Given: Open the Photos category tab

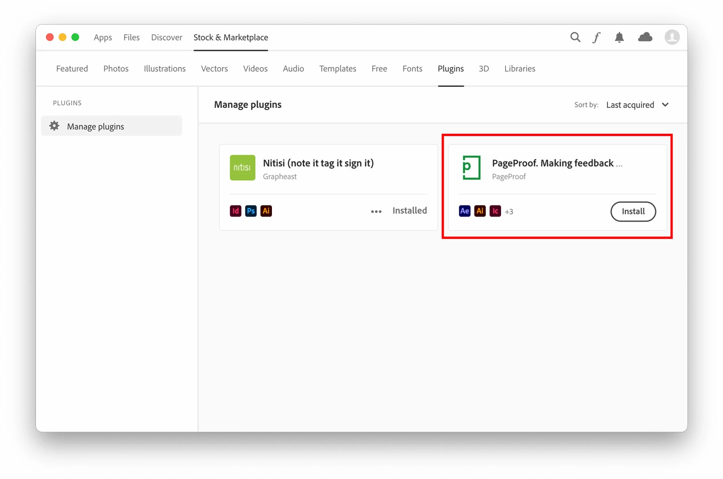Looking at the screenshot, I should (116, 69).
